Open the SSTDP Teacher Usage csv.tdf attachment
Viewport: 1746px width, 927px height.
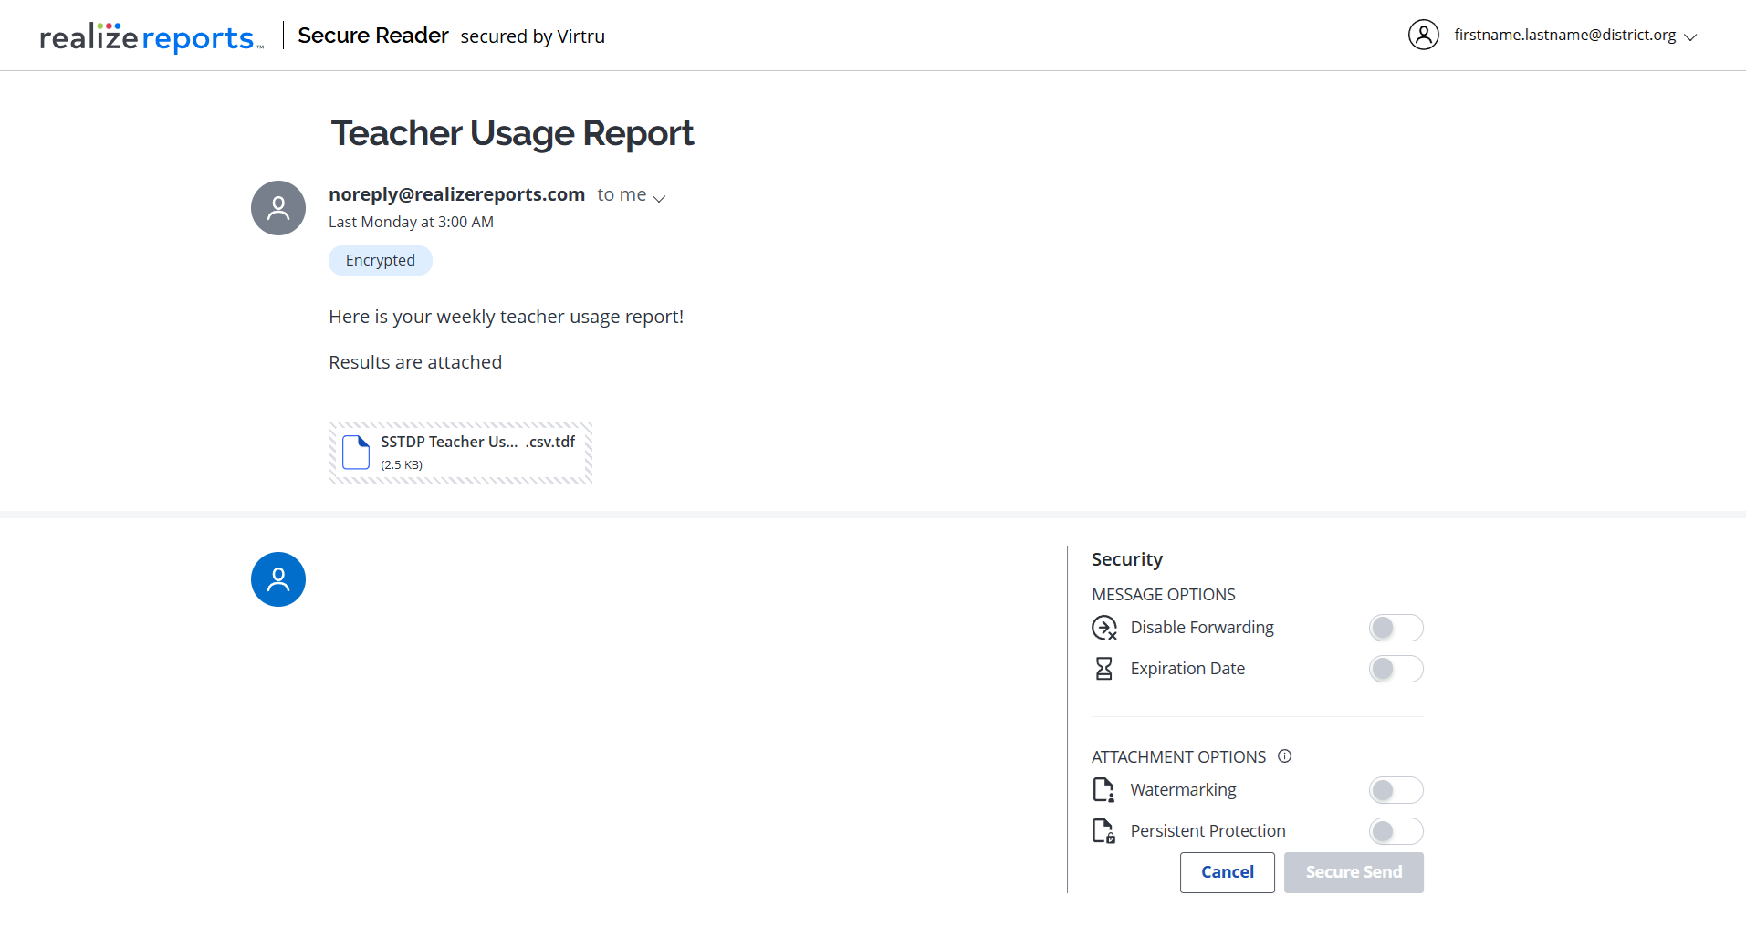[461, 453]
